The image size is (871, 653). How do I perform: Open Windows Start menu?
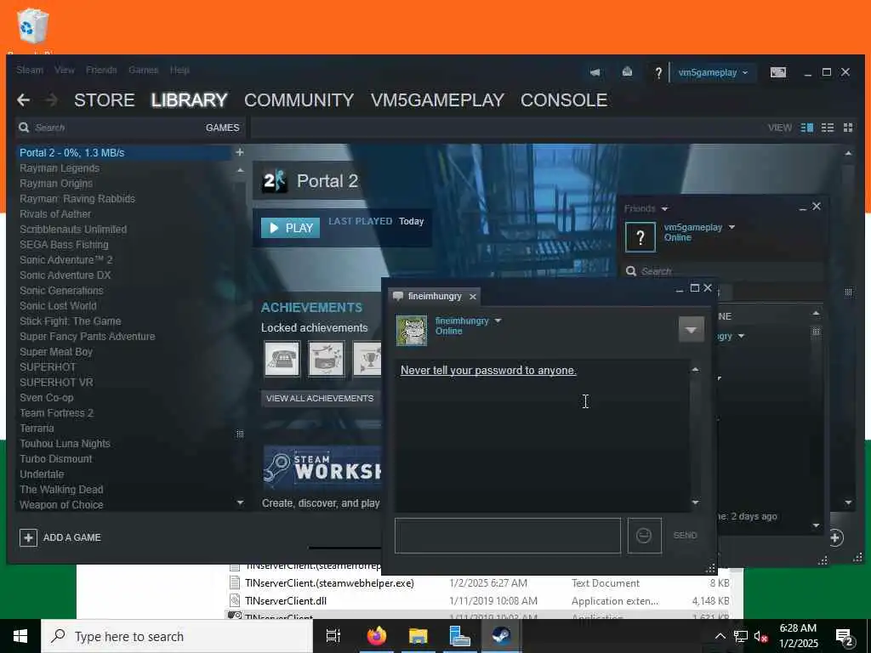click(x=20, y=636)
